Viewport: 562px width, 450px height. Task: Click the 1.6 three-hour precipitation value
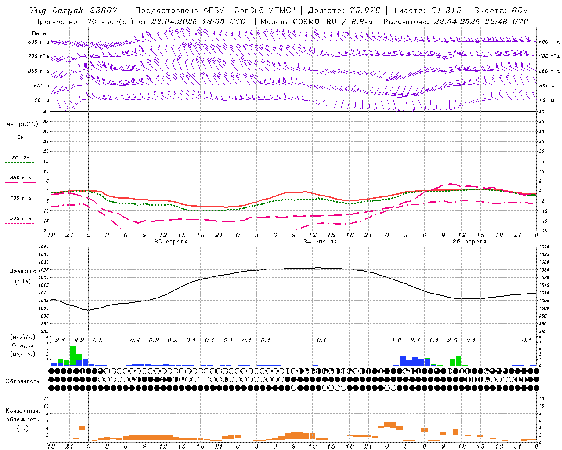point(396,341)
